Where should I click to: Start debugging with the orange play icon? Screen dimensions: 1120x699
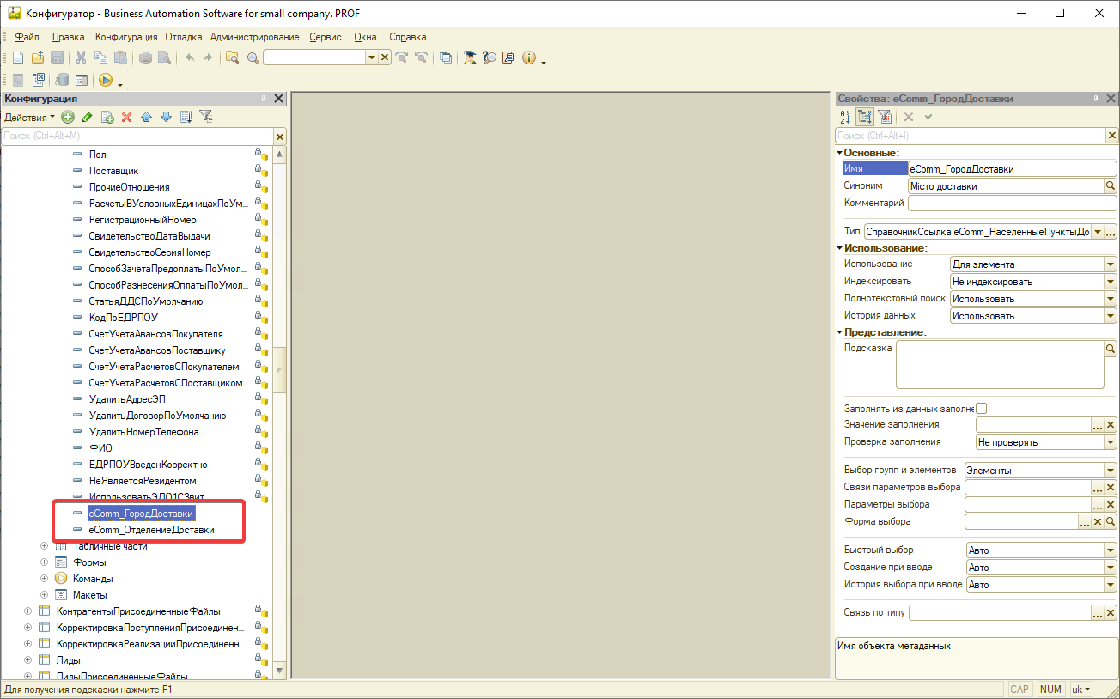click(x=106, y=80)
